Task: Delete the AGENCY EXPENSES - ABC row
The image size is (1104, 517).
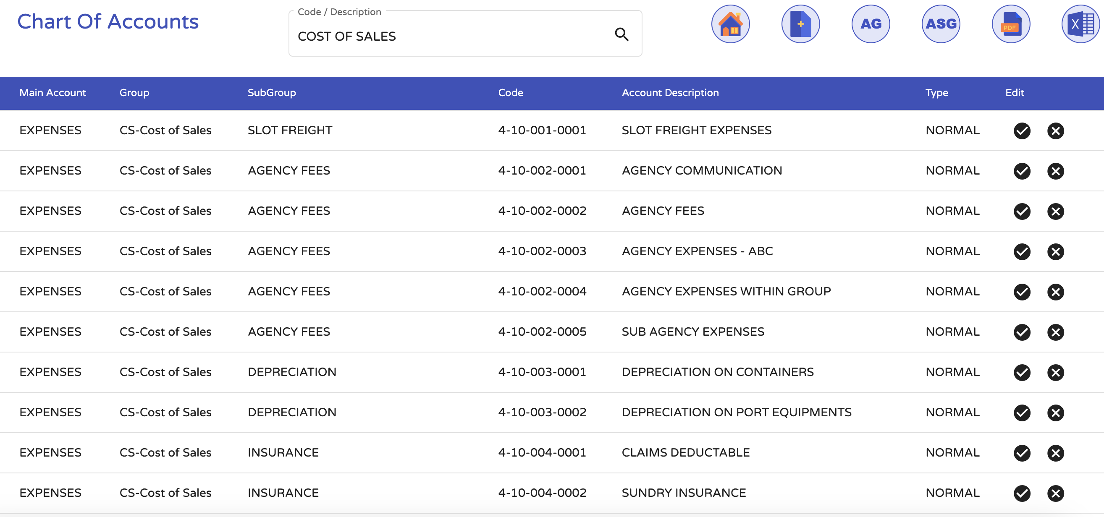Action: tap(1055, 251)
